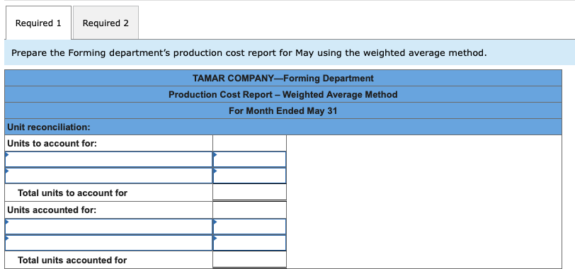This screenshot has width=575, height=269.
Task: Click the 'Total units accounted for' label
Action: coord(72,261)
